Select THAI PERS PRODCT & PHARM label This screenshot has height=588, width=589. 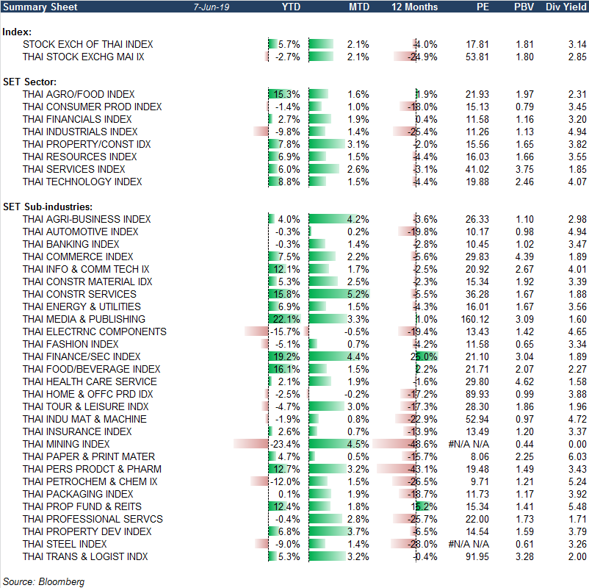92,469
